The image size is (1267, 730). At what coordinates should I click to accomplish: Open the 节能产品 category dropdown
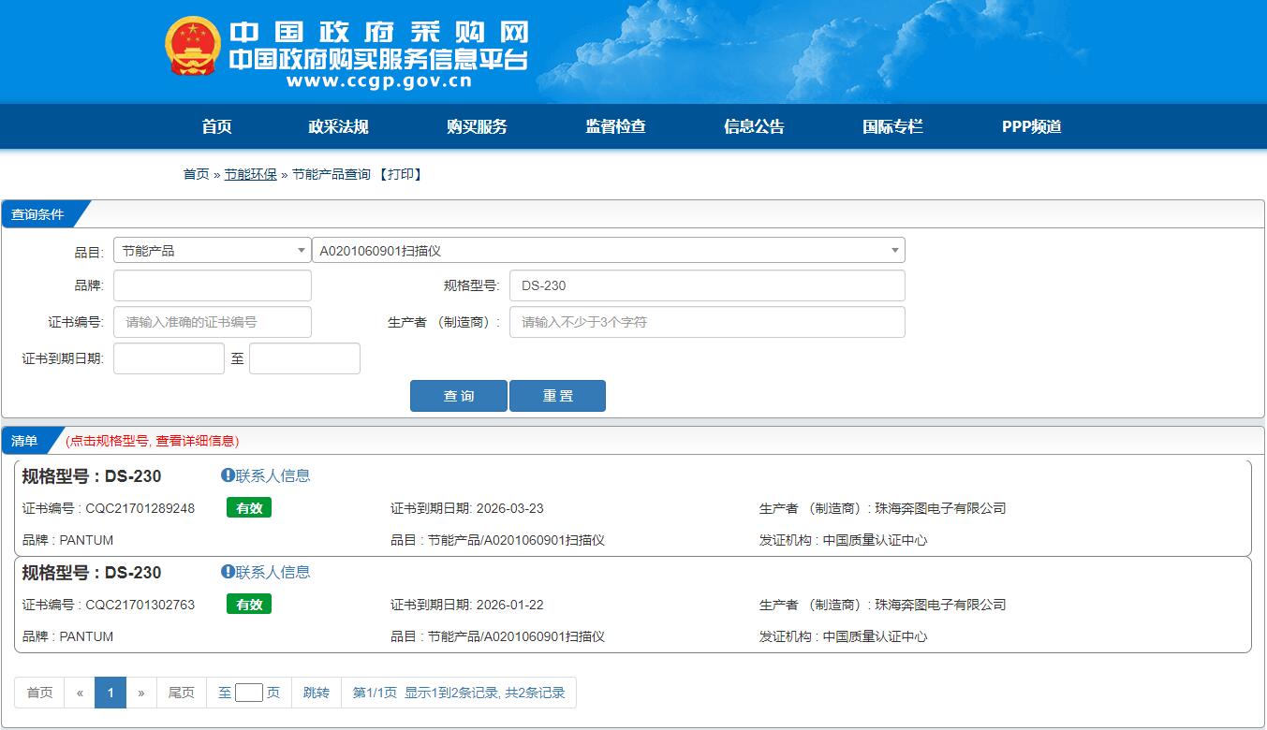[213, 251]
